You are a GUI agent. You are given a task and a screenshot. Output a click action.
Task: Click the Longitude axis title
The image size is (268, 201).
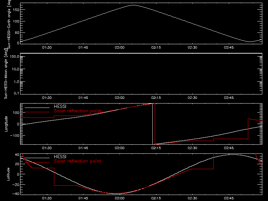tap(6, 124)
